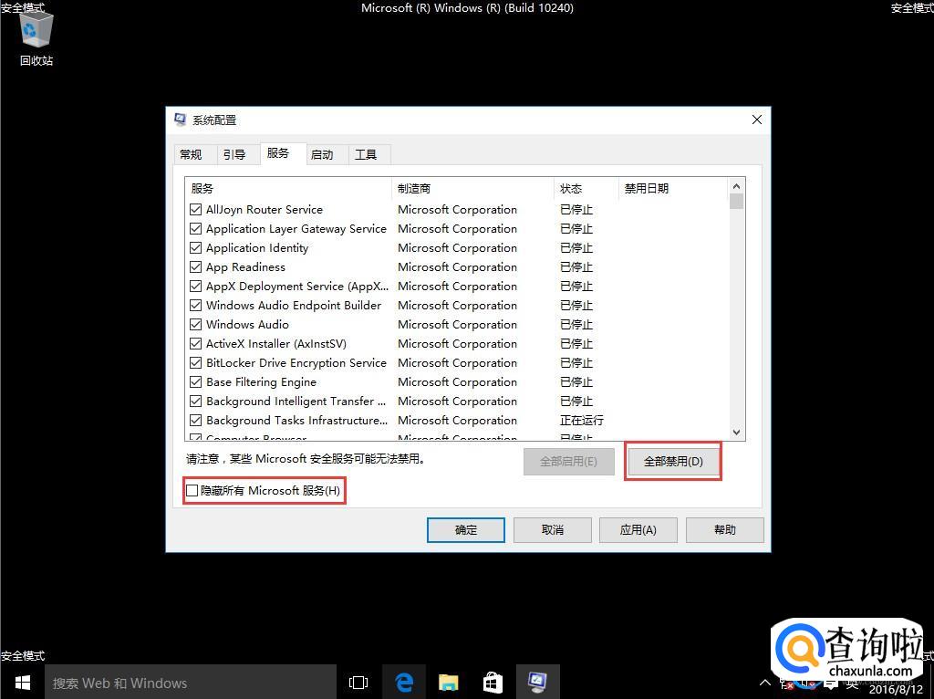Screen dimensions: 934x699
Task: Sort by the 制造商 column header
Action: click(473, 188)
